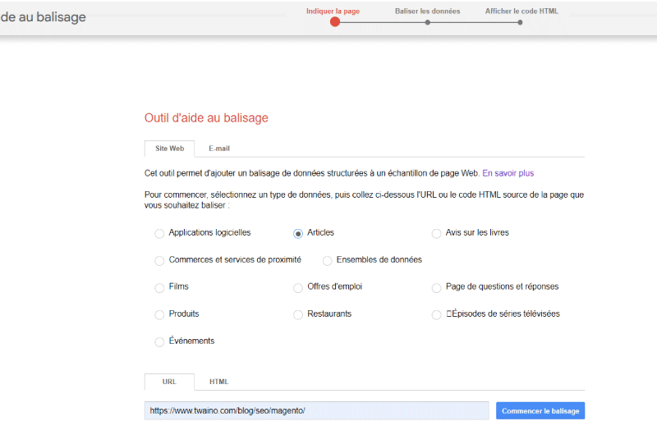Choose the Ensembles de données option
The width and height of the screenshot is (657, 435).
click(x=327, y=261)
